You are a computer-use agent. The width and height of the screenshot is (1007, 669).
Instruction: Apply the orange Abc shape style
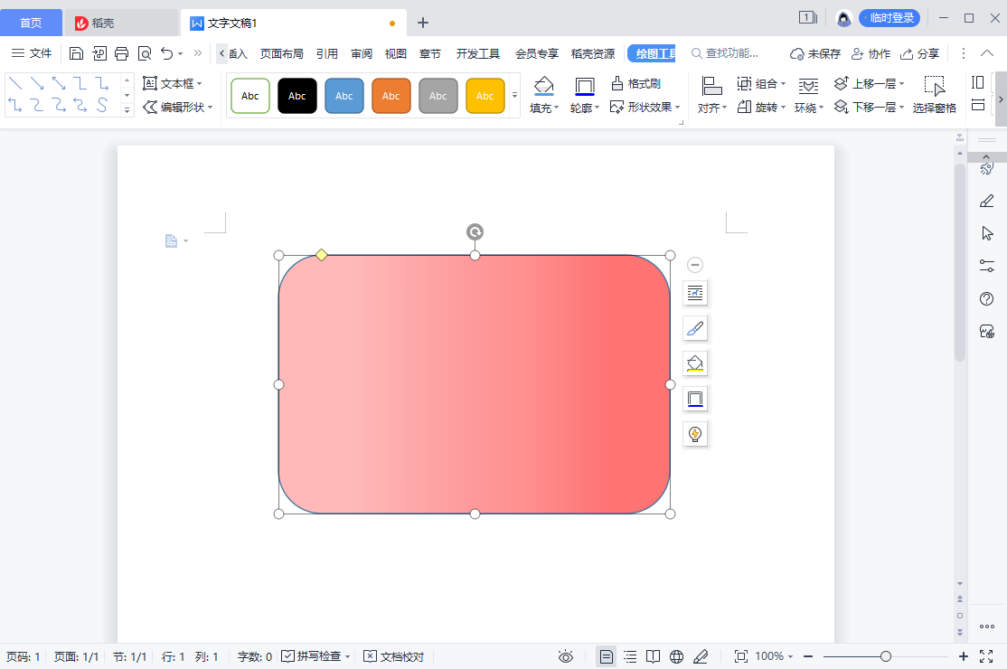391,96
